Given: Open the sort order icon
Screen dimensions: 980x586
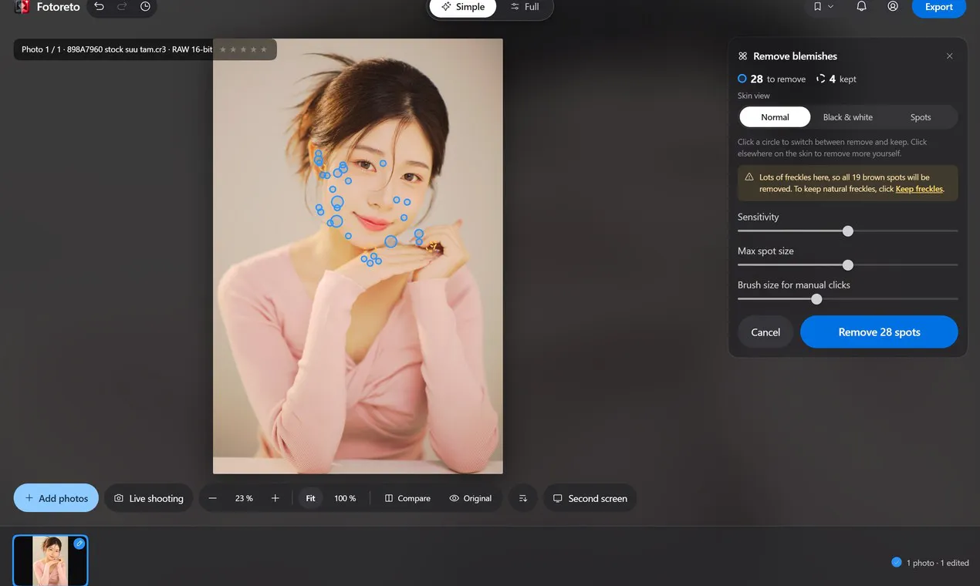Looking at the screenshot, I should pyautogui.click(x=523, y=498).
